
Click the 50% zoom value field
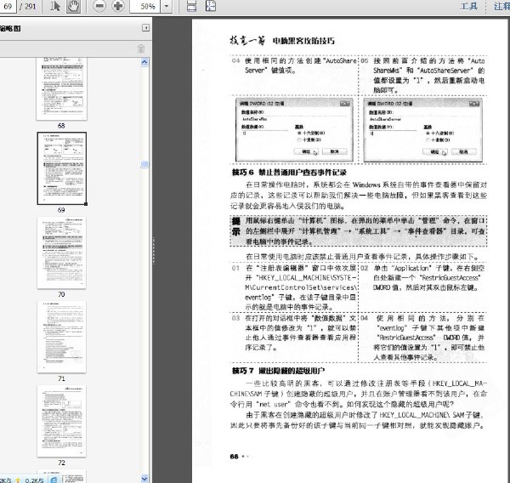pyautogui.click(x=145, y=6)
